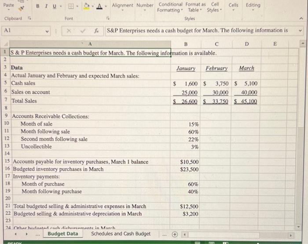Click the horizontal scrollbar track
308x244 pixels.
(274, 235)
